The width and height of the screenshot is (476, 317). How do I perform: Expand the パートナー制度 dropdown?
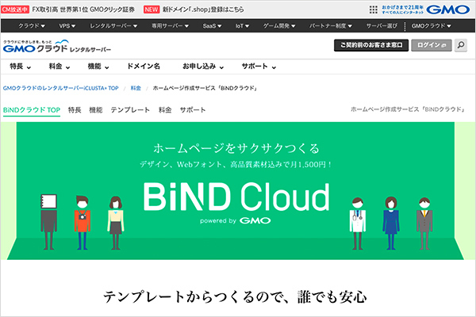click(x=331, y=26)
